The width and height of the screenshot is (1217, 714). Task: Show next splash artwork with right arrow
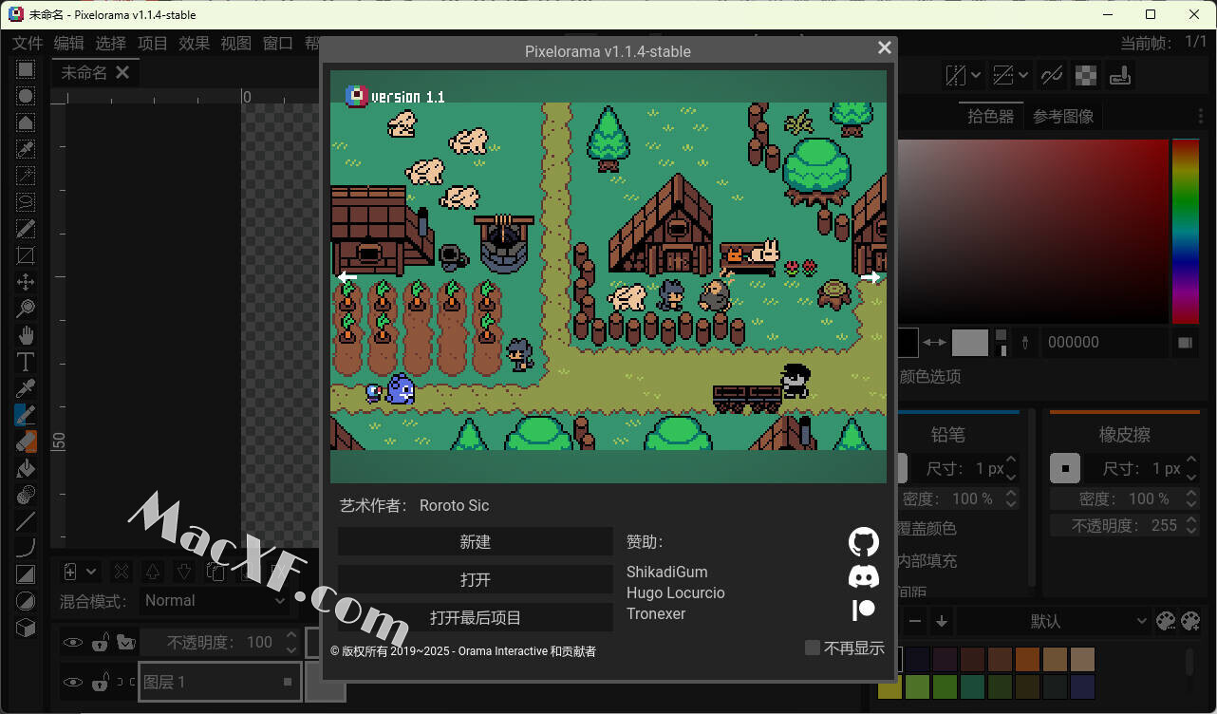coord(871,278)
